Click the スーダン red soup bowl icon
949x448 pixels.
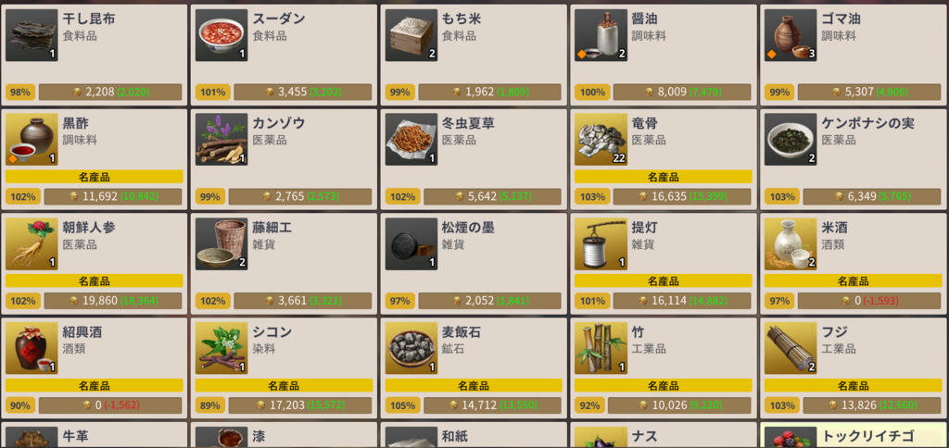point(221,35)
